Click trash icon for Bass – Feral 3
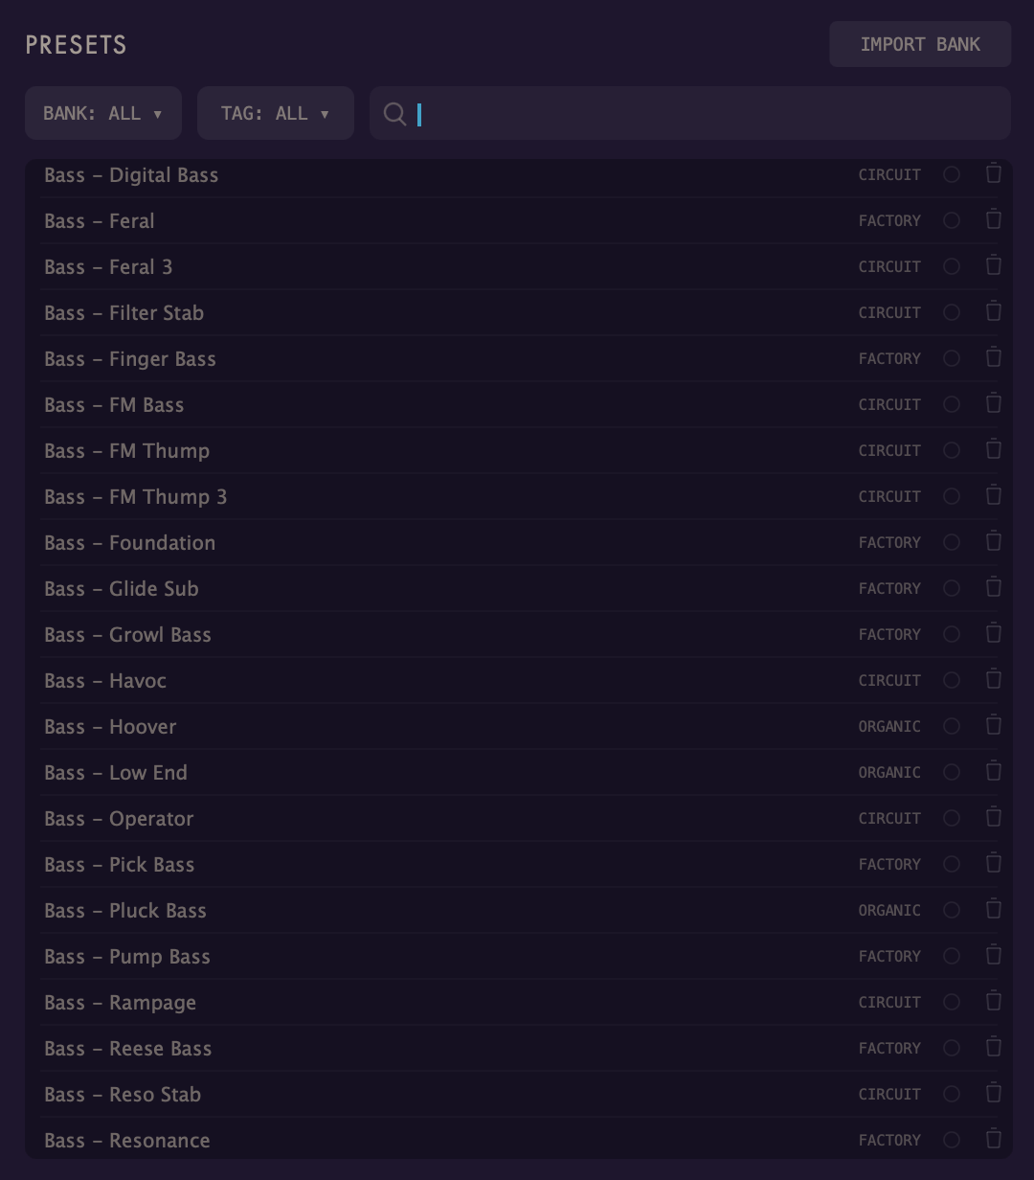This screenshot has height=1180, width=1034. [x=994, y=265]
